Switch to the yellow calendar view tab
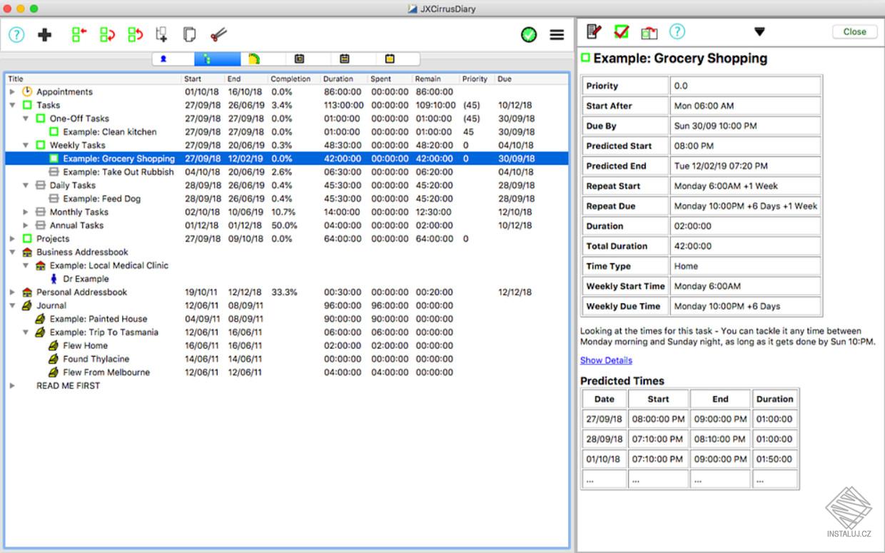 point(390,59)
